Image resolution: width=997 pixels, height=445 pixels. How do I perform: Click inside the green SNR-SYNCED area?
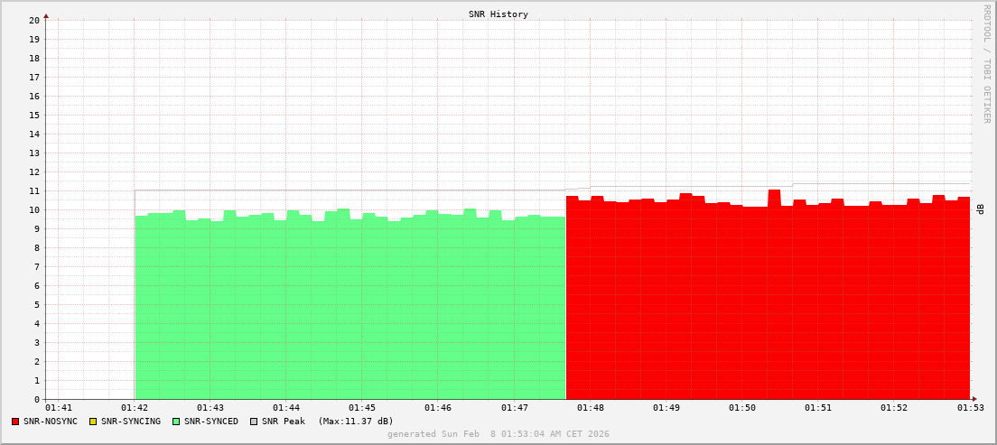350,307
